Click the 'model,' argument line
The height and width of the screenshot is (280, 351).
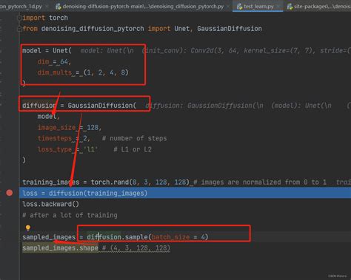point(49,117)
